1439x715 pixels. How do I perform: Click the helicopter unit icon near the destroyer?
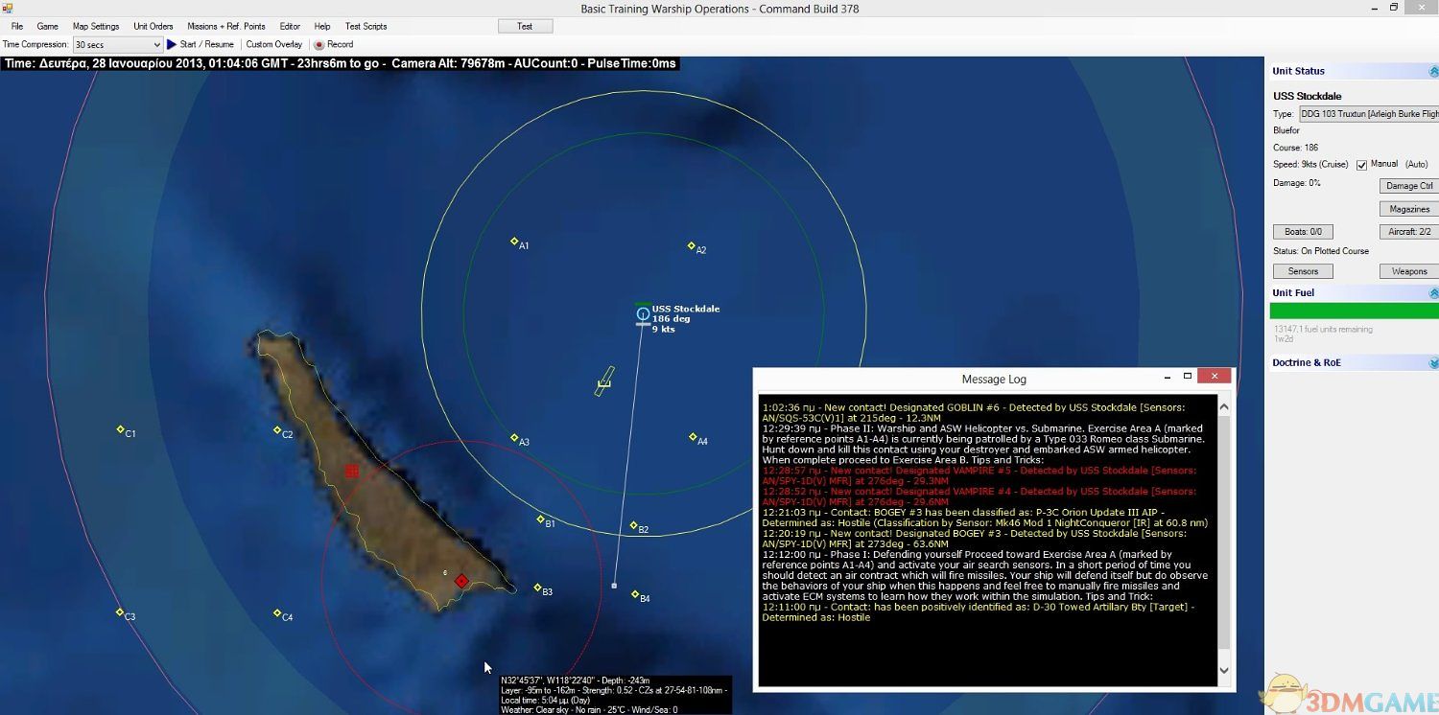click(604, 381)
